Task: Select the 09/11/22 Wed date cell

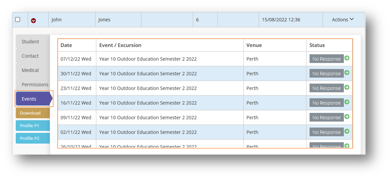Action: (x=77, y=118)
